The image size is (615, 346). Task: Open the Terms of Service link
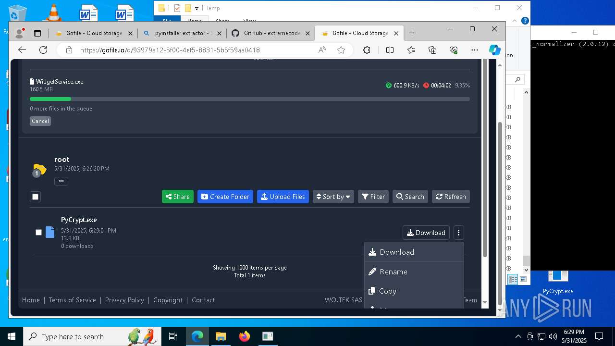[73, 300]
